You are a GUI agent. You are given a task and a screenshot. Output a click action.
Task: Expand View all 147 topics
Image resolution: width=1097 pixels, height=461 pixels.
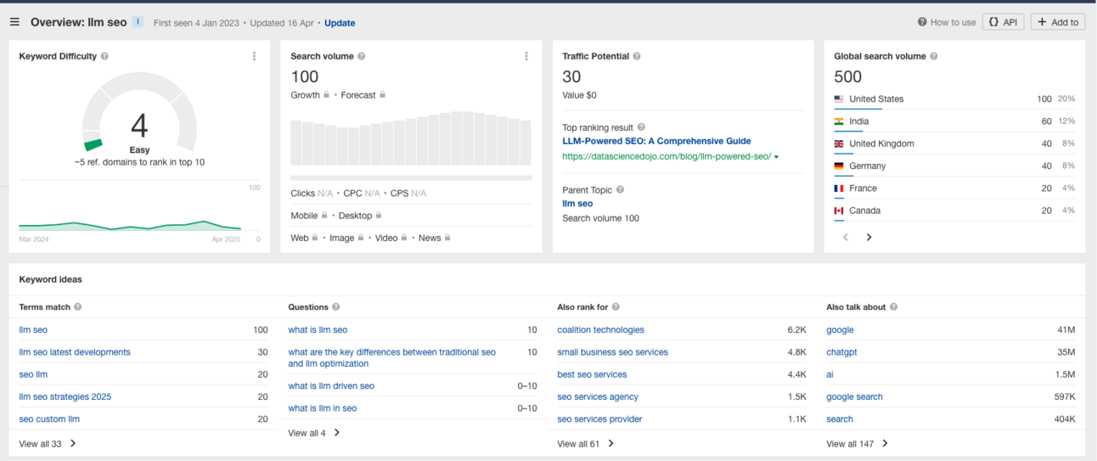point(858,444)
